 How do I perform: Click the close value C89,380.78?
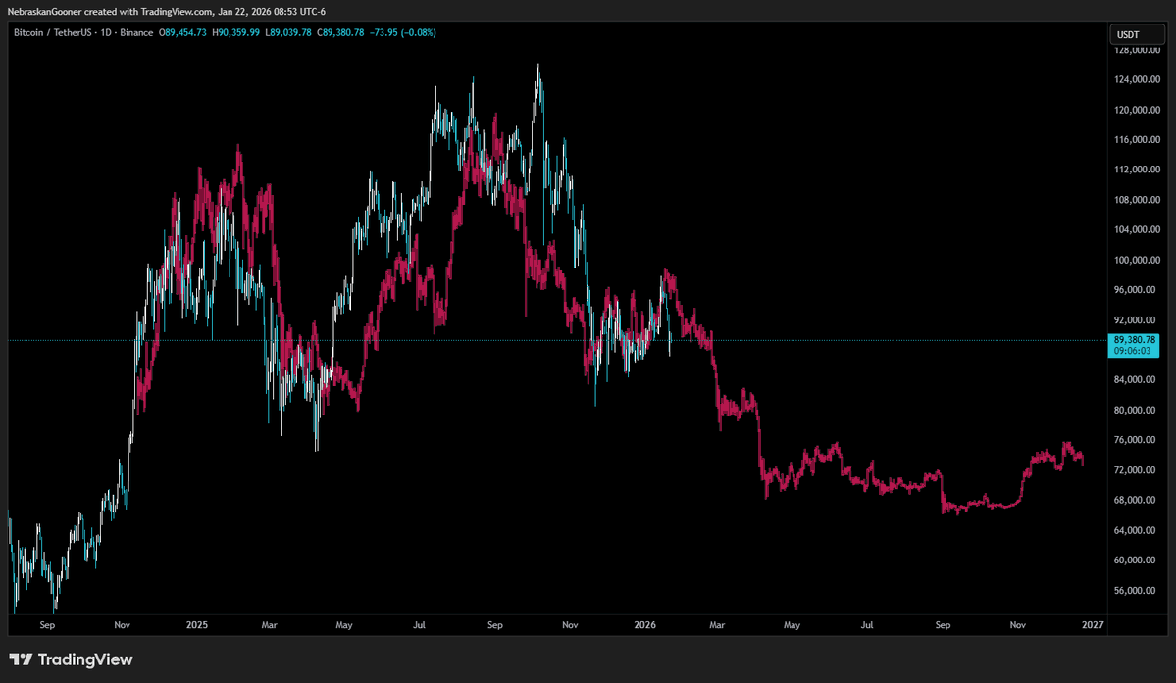pos(340,33)
